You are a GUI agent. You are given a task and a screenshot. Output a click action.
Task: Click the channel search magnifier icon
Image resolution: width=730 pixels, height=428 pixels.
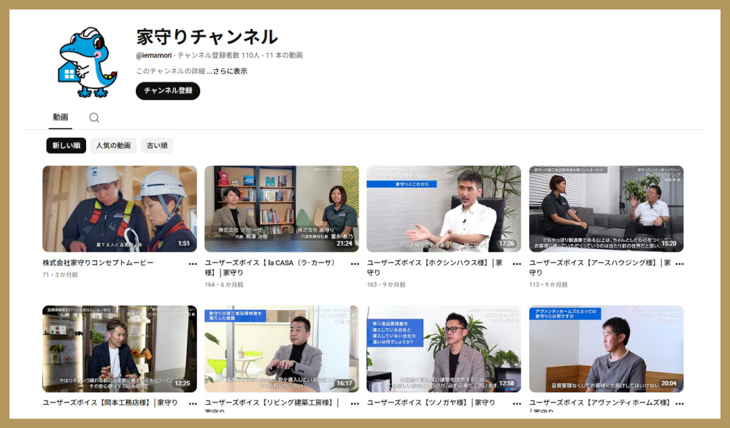coord(94,117)
